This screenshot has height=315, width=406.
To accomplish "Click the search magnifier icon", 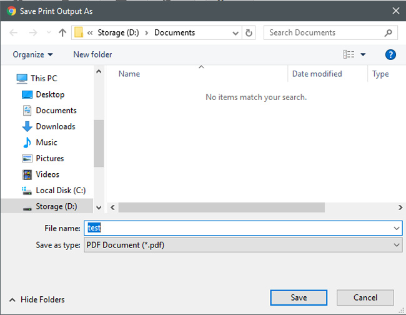I will tap(389, 33).
